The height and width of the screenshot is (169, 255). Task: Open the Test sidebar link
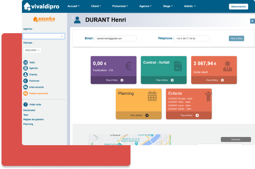click(x=26, y=115)
